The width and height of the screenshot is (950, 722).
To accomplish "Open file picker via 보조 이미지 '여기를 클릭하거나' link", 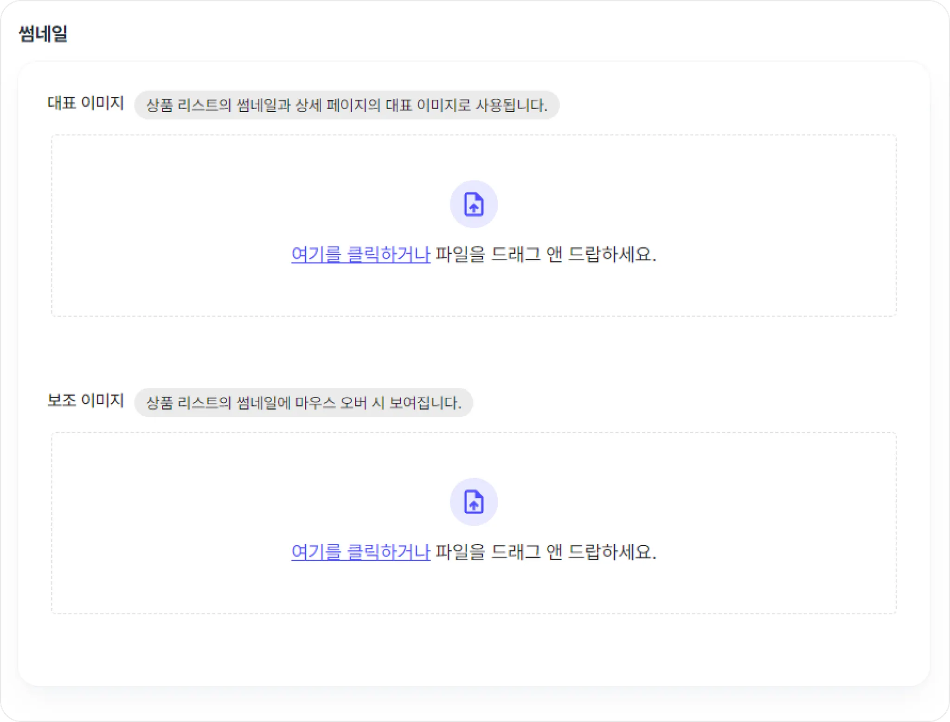I will [361, 552].
